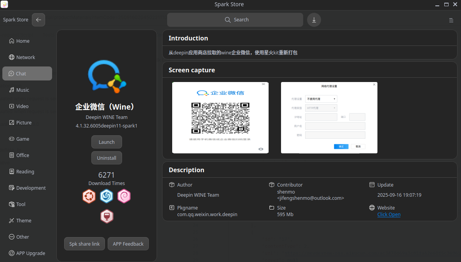Open the QR code login screenshot
Image resolution: width=461 pixels, height=262 pixels.
pos(220,118)
